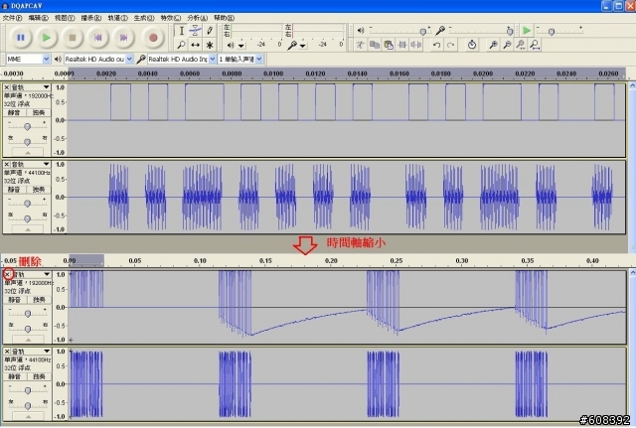The height and width of the screenshot is (428, 636).
Task: Click the 0.20 mark on lower timeline ruler
Action: point(331,260)
